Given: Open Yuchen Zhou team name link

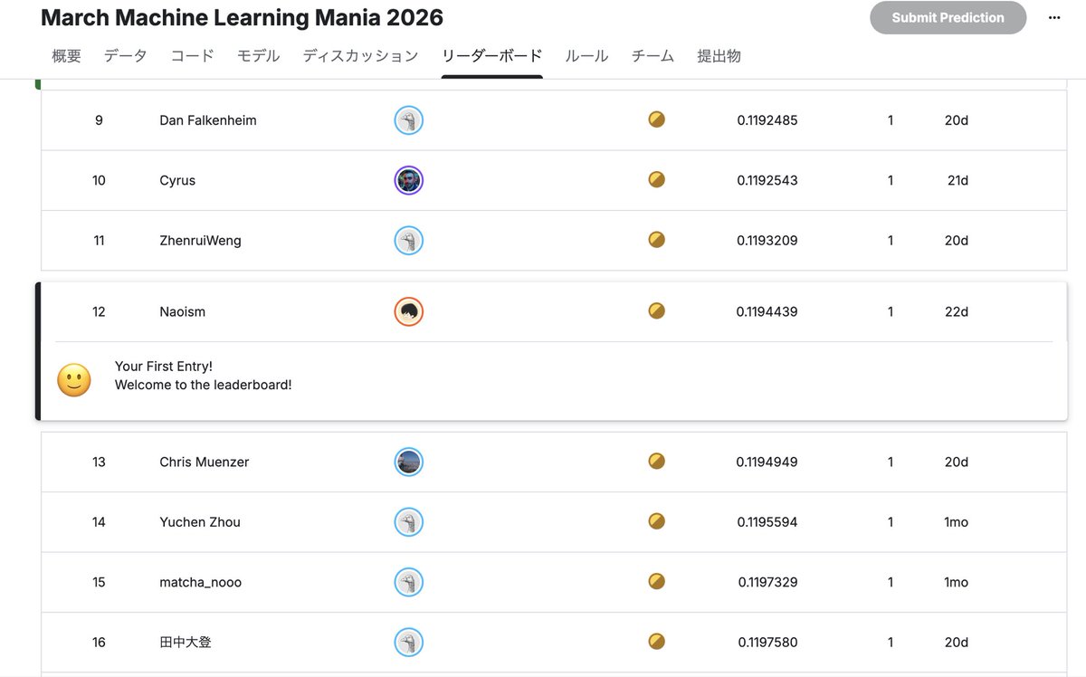Looking at the screenshot, I should click(x=200, y=522).
